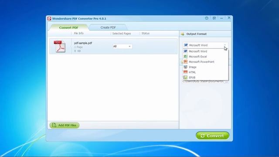Image resolution: width=279 pixels, height=157 pixels.
Task: Click the Selected Pages column header
Action: click(122, 34)
